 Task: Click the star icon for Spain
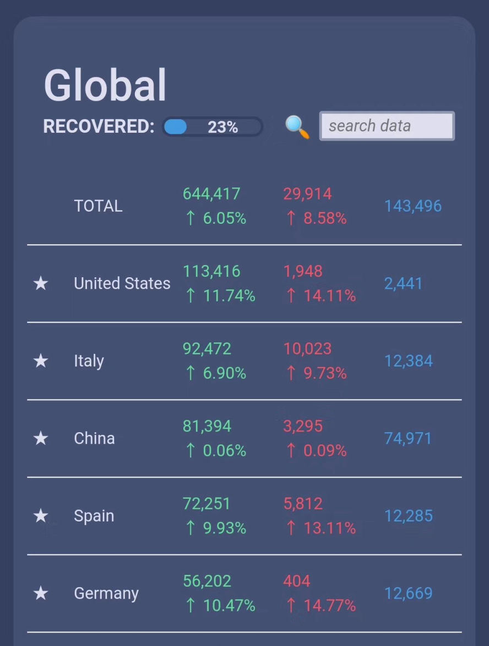(41, 516)
